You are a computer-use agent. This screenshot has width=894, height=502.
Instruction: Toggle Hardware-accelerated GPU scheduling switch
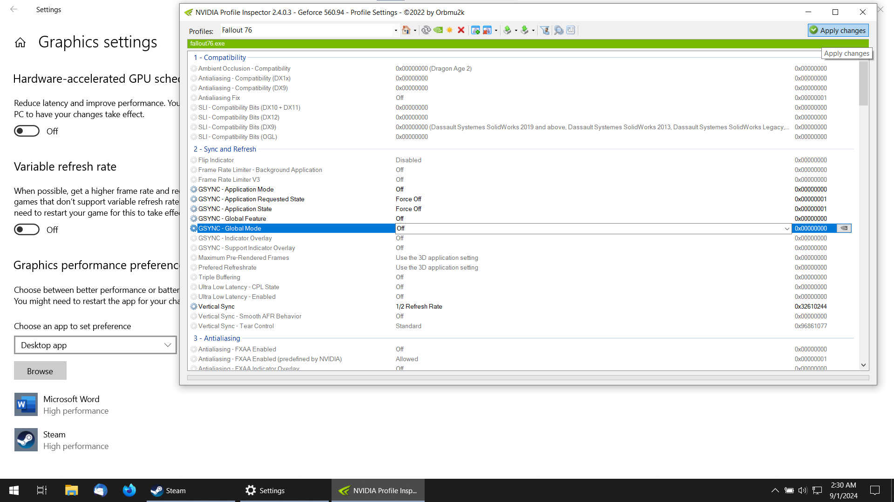[x=27, y=131]
